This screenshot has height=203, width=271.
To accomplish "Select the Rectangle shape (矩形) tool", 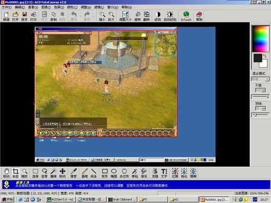I will click(x=105, y=173).
